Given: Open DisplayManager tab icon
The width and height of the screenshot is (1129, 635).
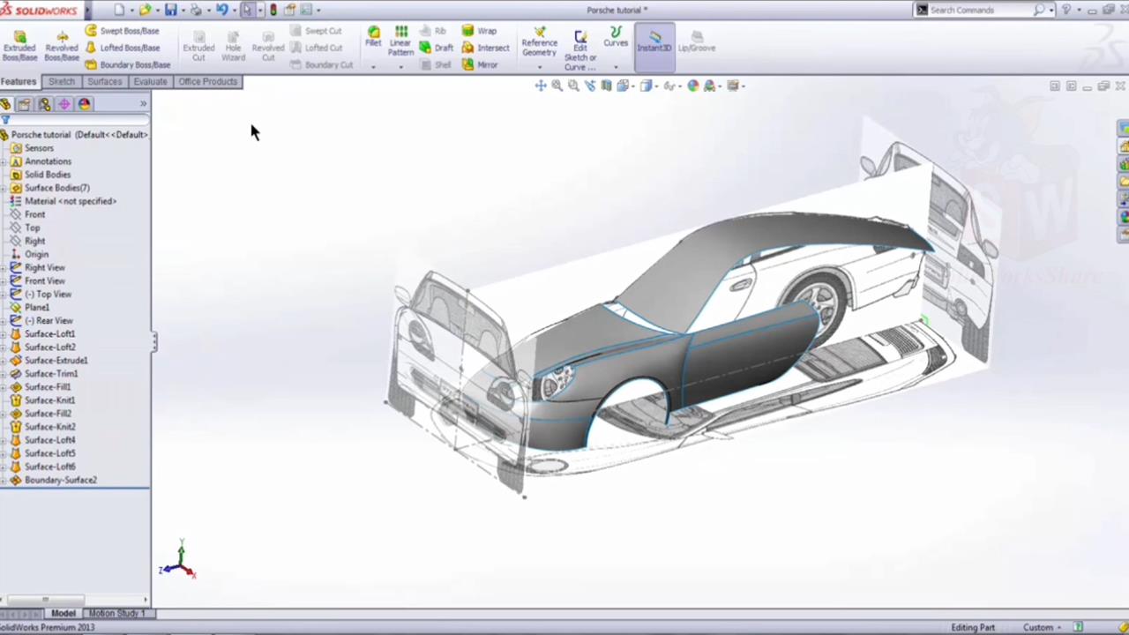Looking at the screenshot, I should [84, 104].
